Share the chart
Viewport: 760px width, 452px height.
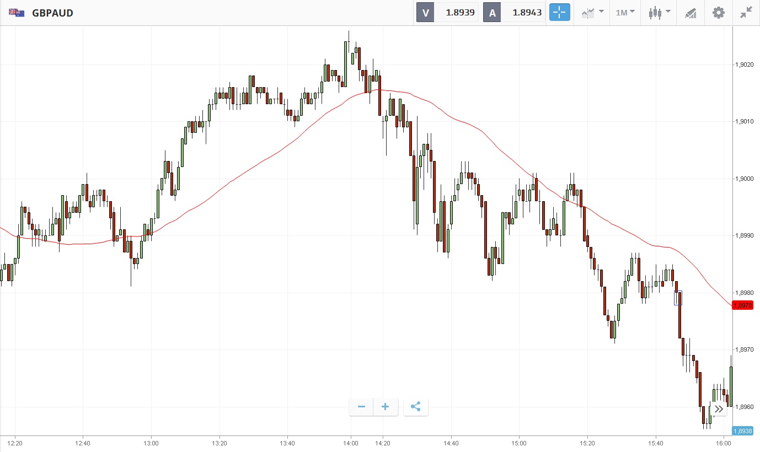pos(416,407)
